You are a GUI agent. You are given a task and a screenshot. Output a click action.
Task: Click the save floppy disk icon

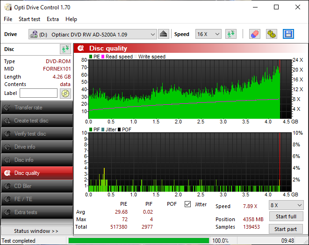point(288,34)
